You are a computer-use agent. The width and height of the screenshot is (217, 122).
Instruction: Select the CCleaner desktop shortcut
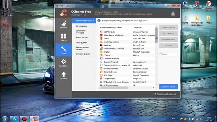197,5
